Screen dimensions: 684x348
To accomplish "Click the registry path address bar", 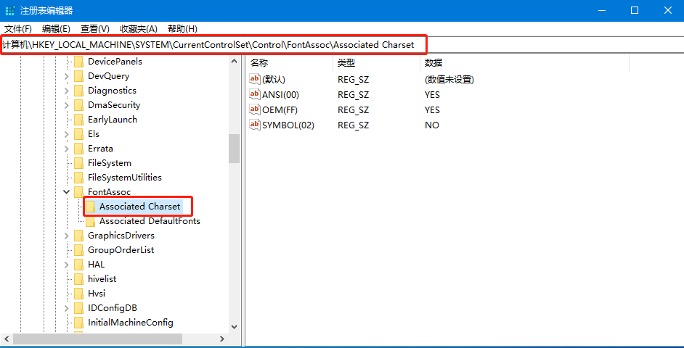I will [342, 44].
